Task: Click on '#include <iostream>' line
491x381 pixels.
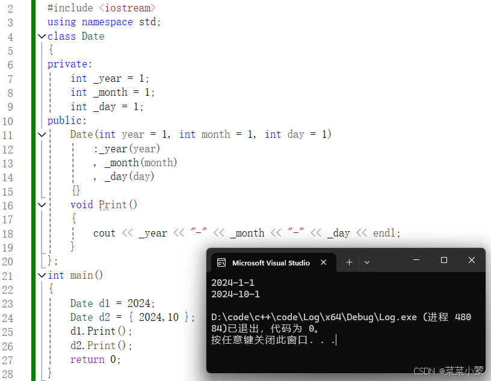Action: point(102,8)
